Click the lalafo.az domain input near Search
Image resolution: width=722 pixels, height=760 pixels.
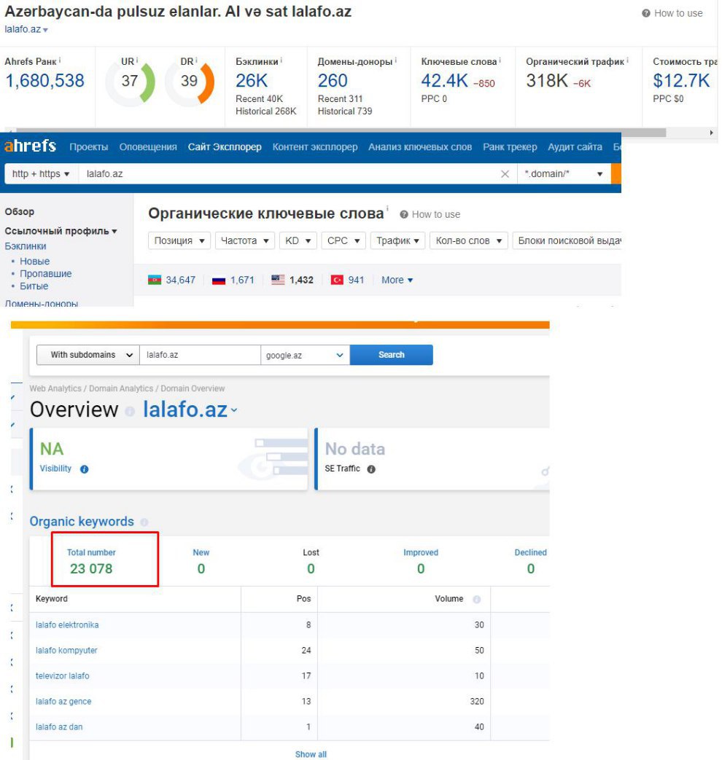(200, 355)
